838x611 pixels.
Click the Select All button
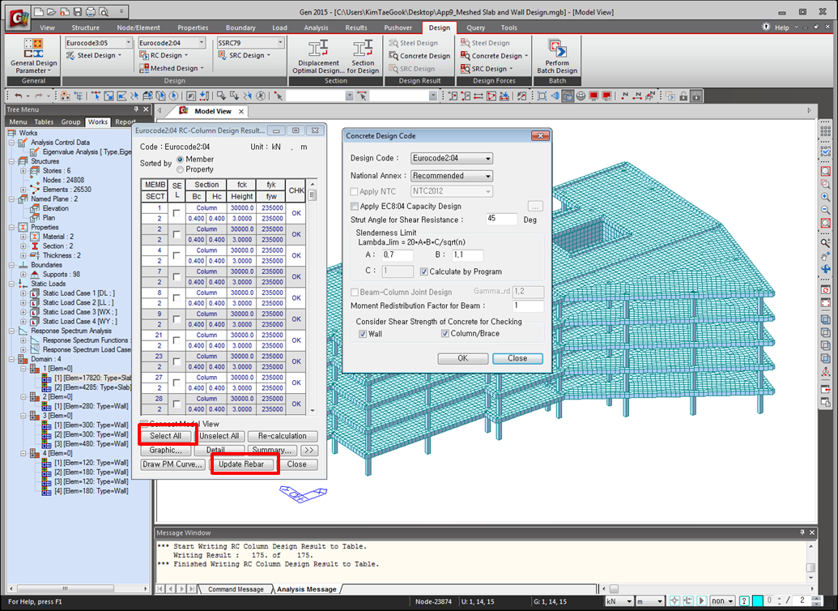(165, 436)
